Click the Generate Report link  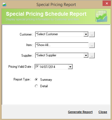80,112
